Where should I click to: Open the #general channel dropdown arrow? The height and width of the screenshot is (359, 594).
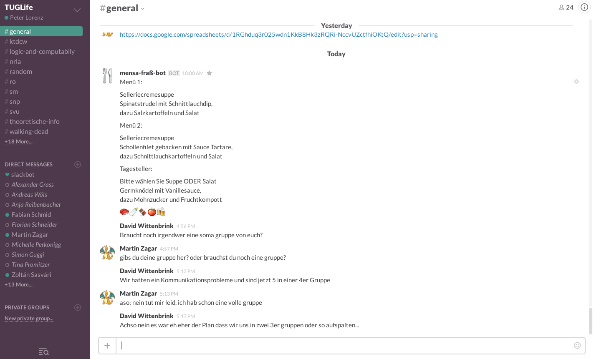coord(143,9)
